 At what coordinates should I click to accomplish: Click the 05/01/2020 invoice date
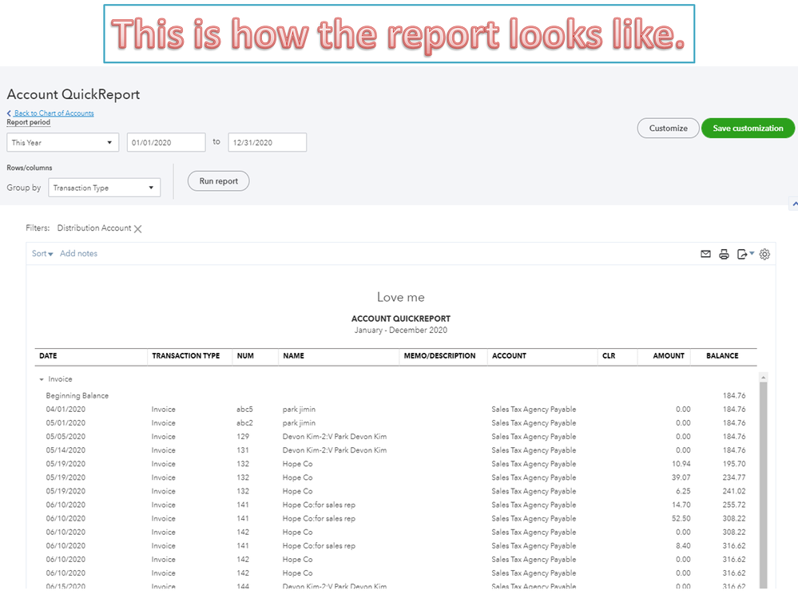click(66, 423)
